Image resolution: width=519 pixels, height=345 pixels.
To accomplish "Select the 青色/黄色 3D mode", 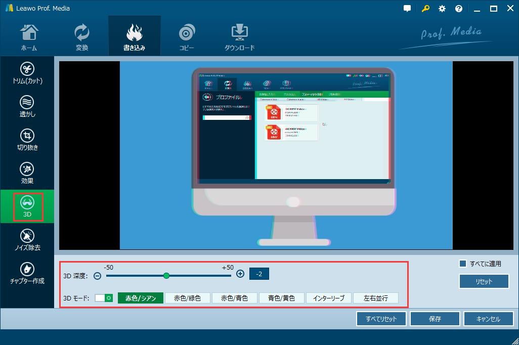I will (x=282, y=298).
